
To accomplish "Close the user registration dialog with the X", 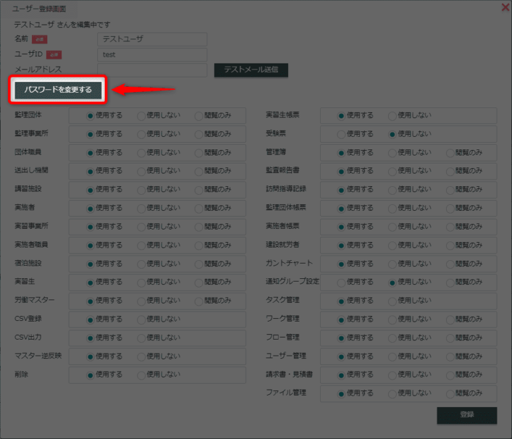I will pyautogui.click(x=505, y=7).
